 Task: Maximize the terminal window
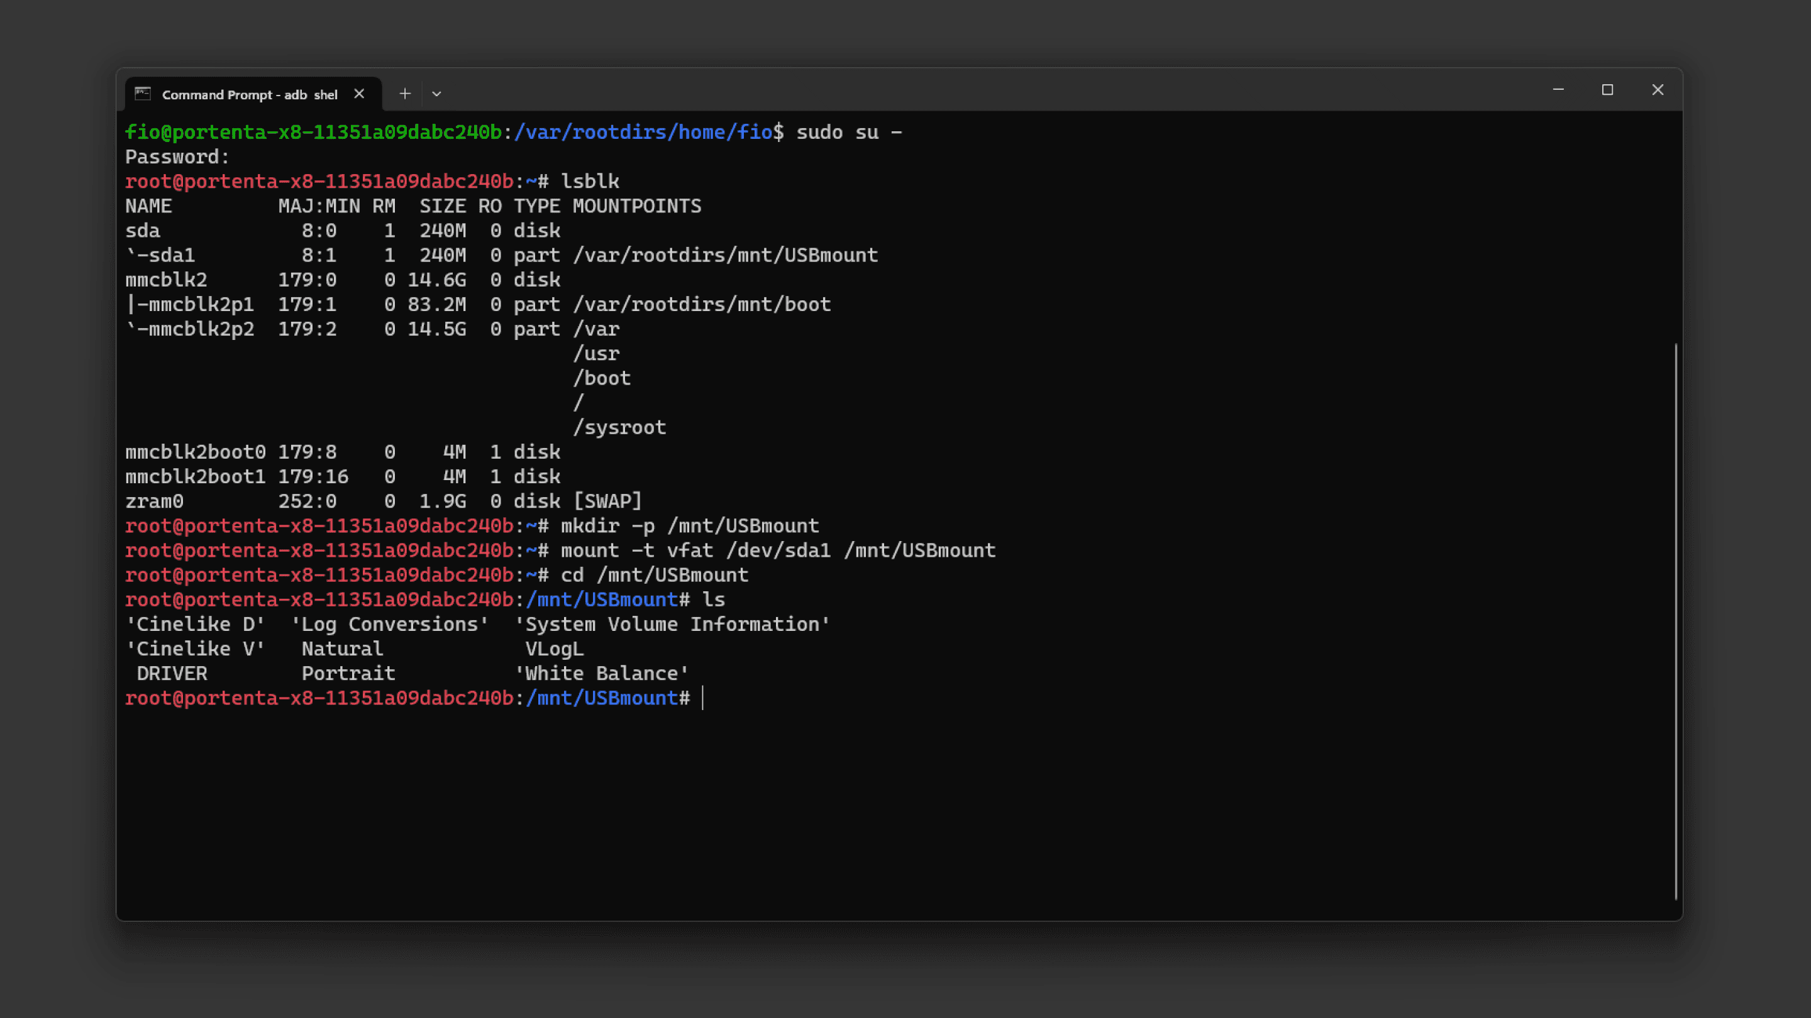pos(1607,90)
